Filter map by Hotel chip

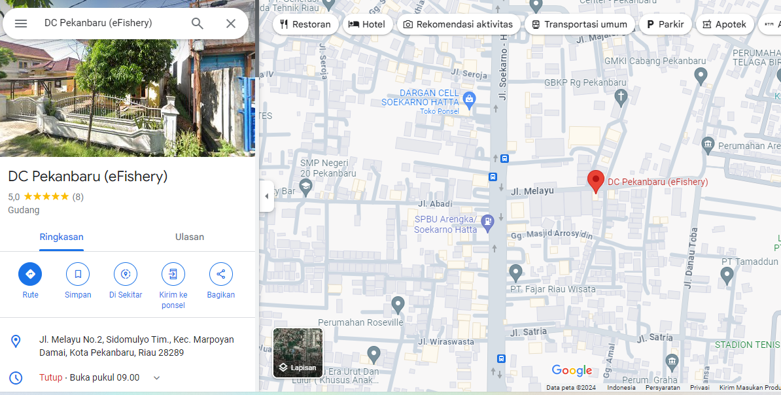[367, 24]
